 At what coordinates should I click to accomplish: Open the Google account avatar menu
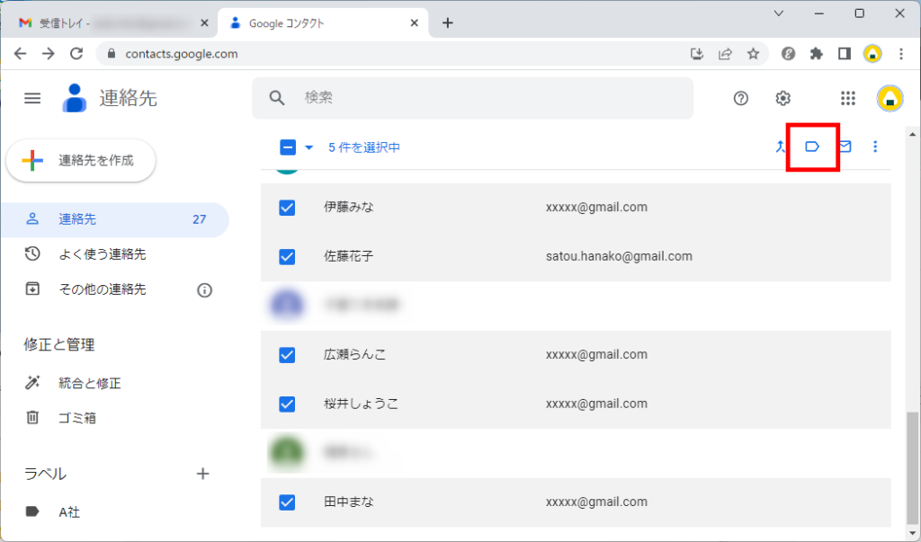[x=890, y=99]
